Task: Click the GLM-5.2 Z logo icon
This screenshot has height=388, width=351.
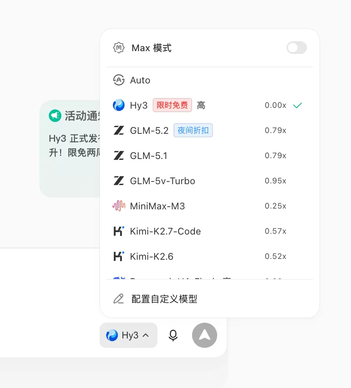Action: click(x=119, y=130)
